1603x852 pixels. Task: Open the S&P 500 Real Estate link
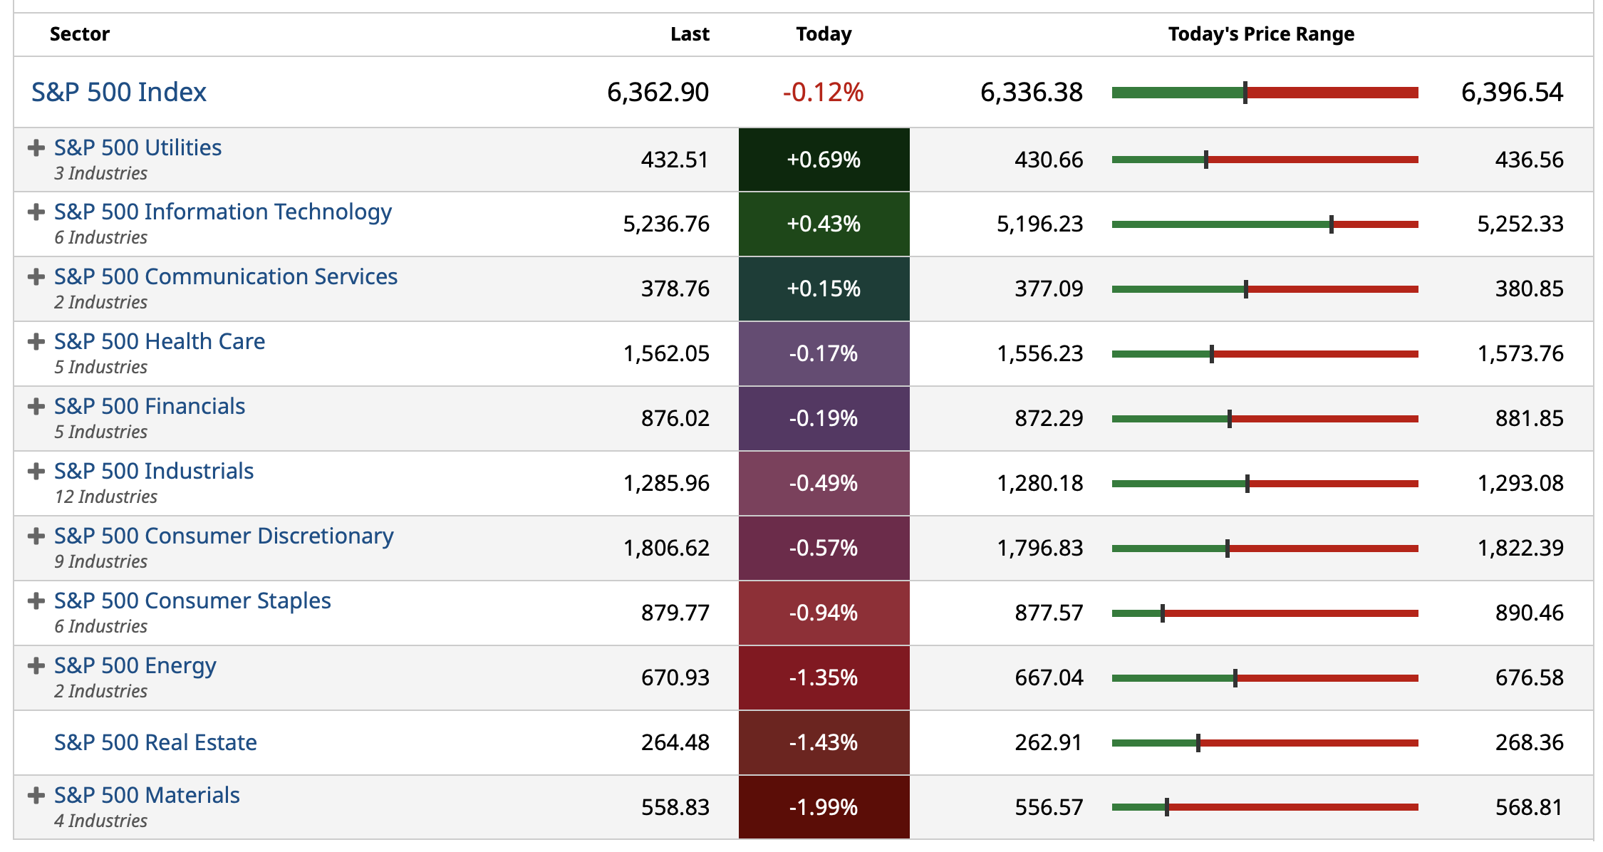(x=155, y=742)
